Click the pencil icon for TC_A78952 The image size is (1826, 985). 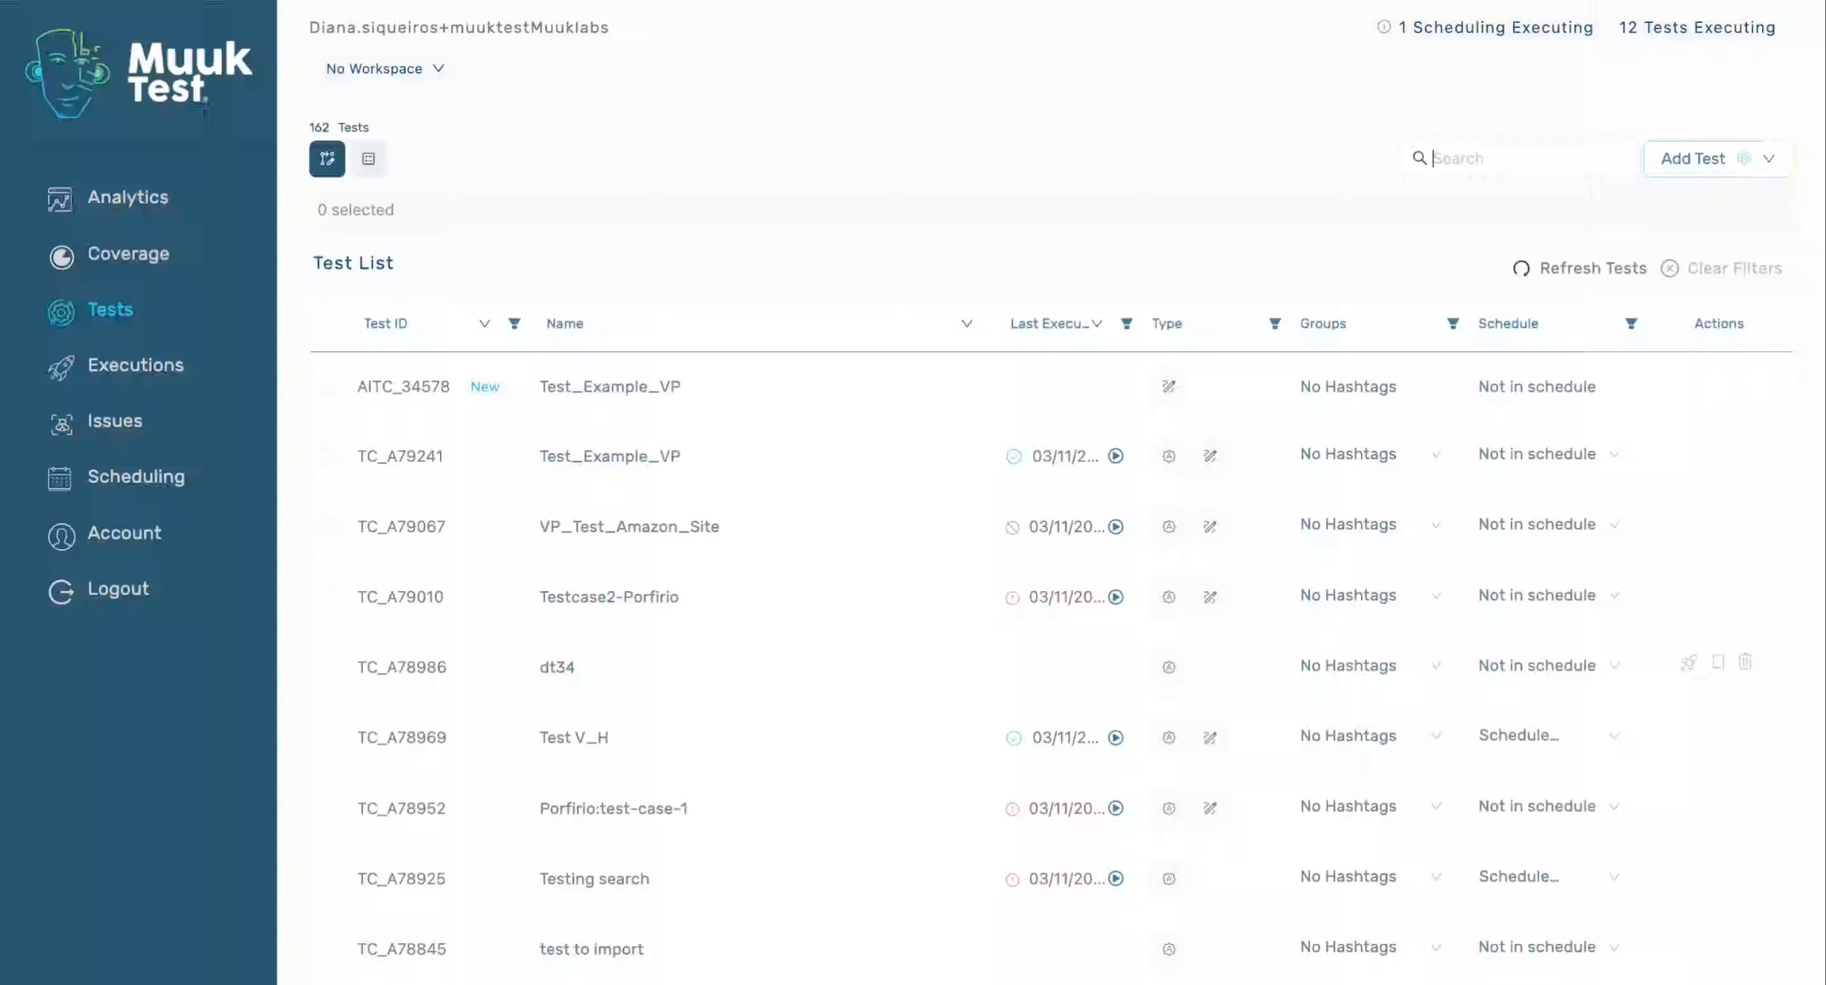[x=1210, y=809]
